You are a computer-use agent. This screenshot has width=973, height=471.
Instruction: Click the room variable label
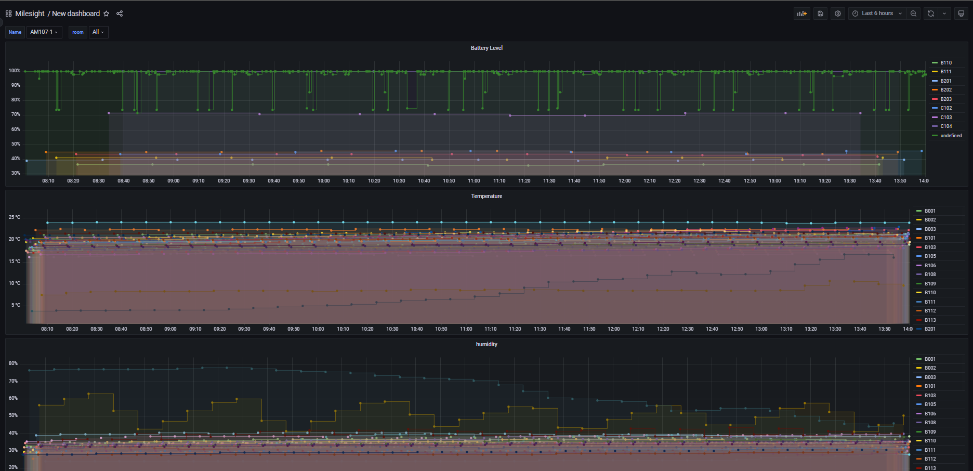click(78, 32)
